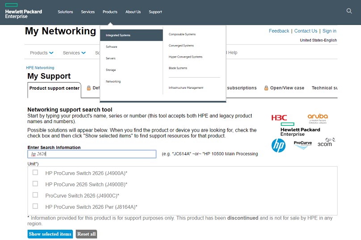This screenshot has width=361, height=240.
Task: Open Services in the top header menu
Action: coord(88,12)
